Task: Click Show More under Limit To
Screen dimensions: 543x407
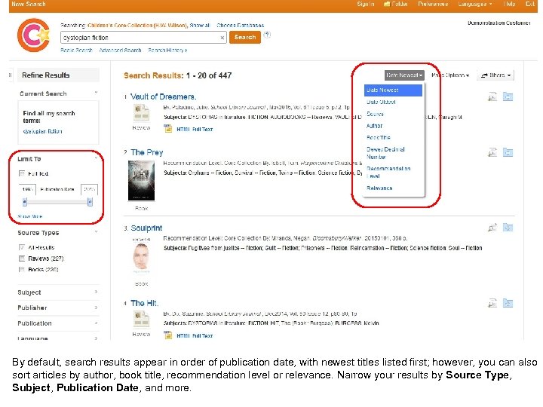Action: 29,216
